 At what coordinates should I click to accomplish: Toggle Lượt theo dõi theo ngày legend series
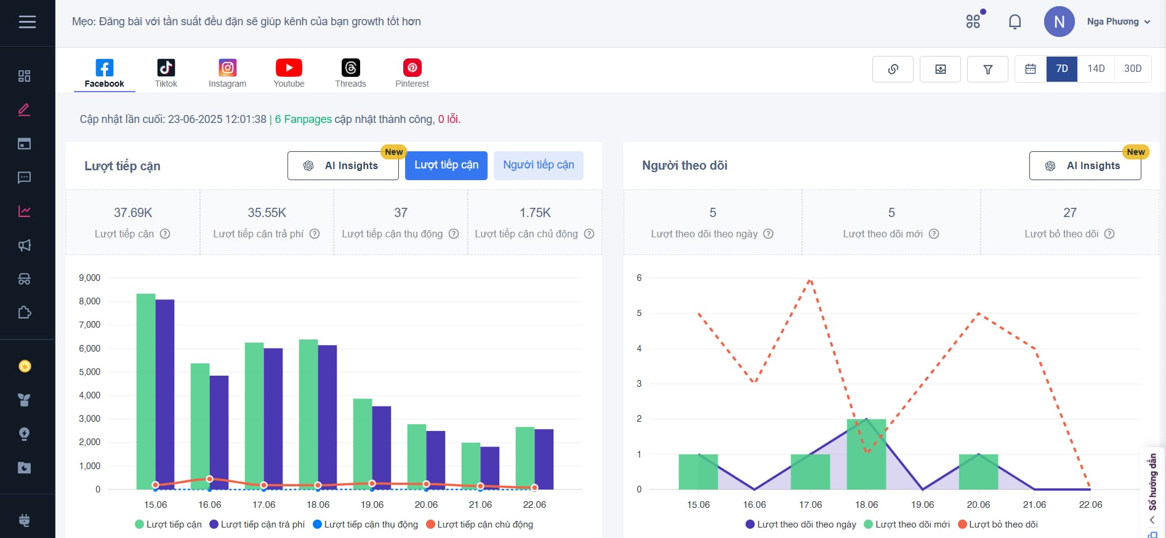point(801,524)
